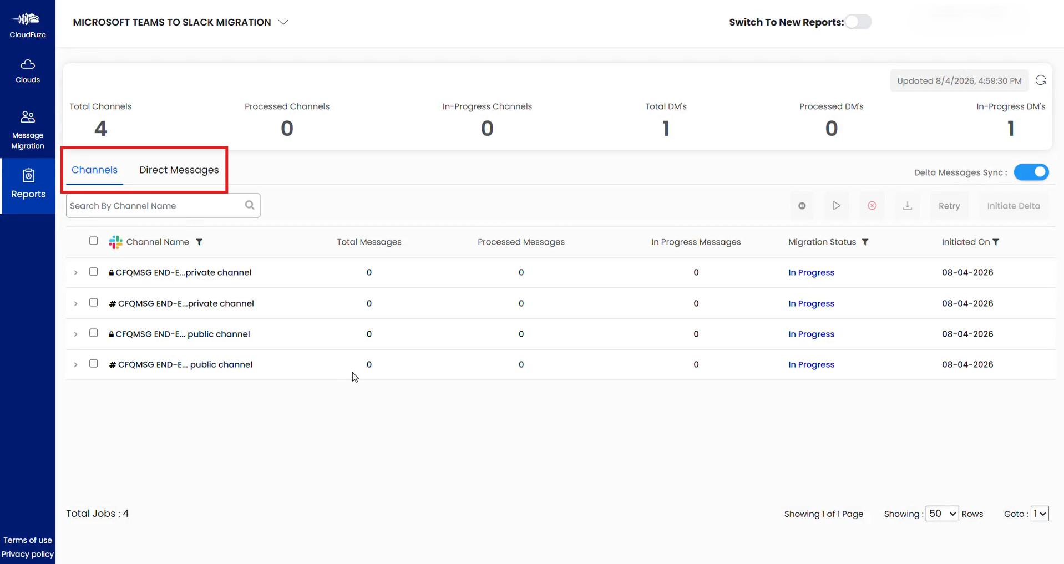
Task: Open the Terms of use link
Action: [28, 540]
